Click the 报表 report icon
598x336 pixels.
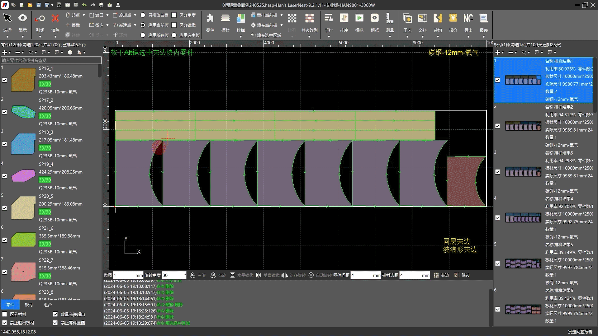pyautogui.click(x=483, y=18)
